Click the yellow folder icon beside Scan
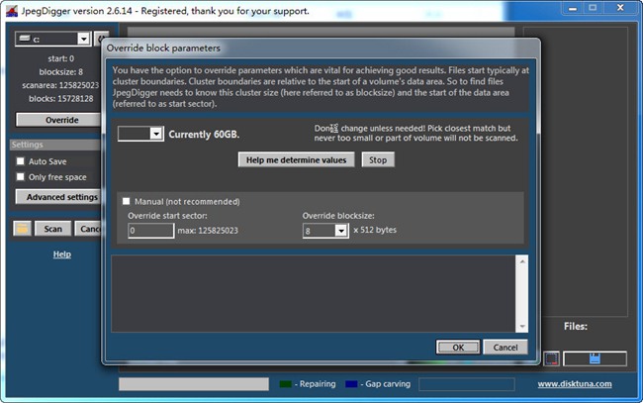 point(22,229)
